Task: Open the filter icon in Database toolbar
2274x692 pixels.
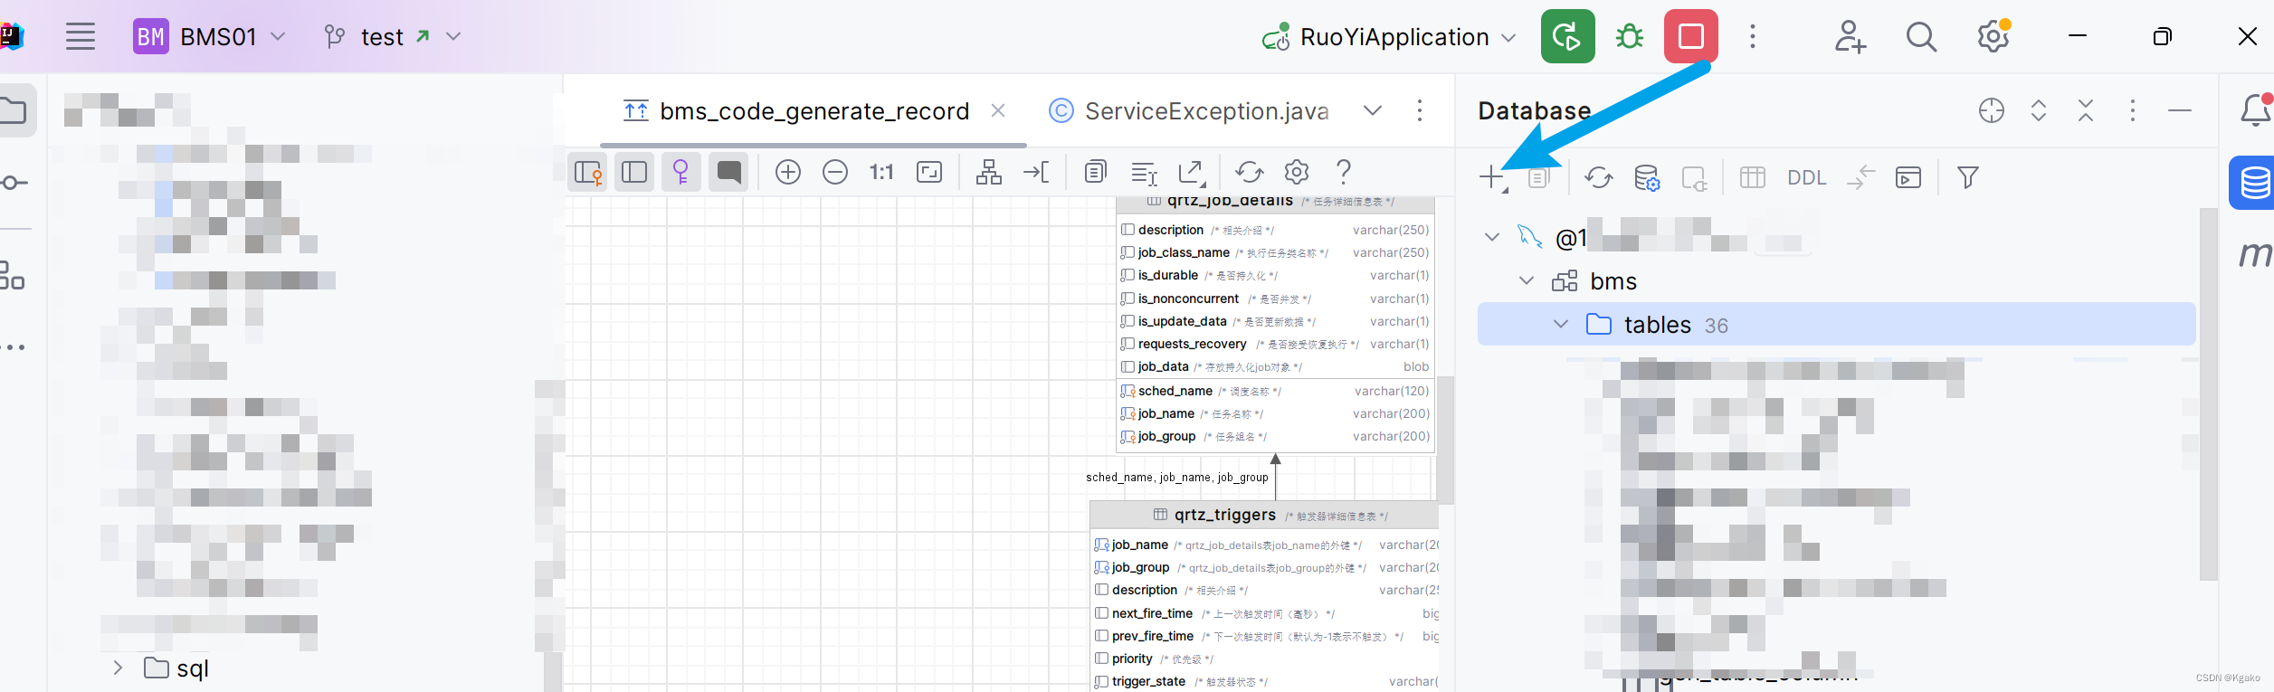Action: point(1967,177)
